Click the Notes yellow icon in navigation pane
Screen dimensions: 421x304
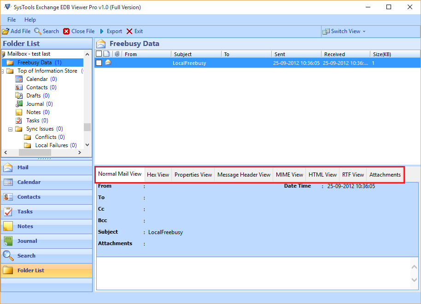[8, 226]
